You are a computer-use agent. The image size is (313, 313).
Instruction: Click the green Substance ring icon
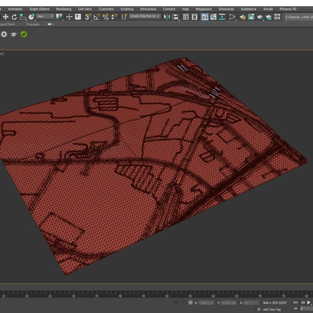tap(24, 34)
